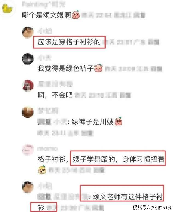Screen dimensions: 175x212
Task: Click the yellow dog emoji below 格子衬衫
Action: point(42,170)
